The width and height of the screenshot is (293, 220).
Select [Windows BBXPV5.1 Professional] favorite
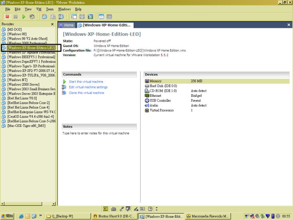[31, 57]
